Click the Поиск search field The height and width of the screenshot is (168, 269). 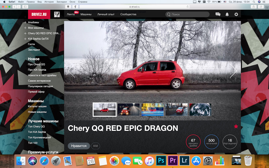187,14
